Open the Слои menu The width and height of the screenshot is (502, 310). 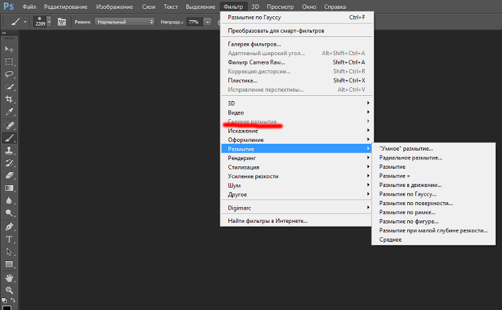click(x=149, y=7)
